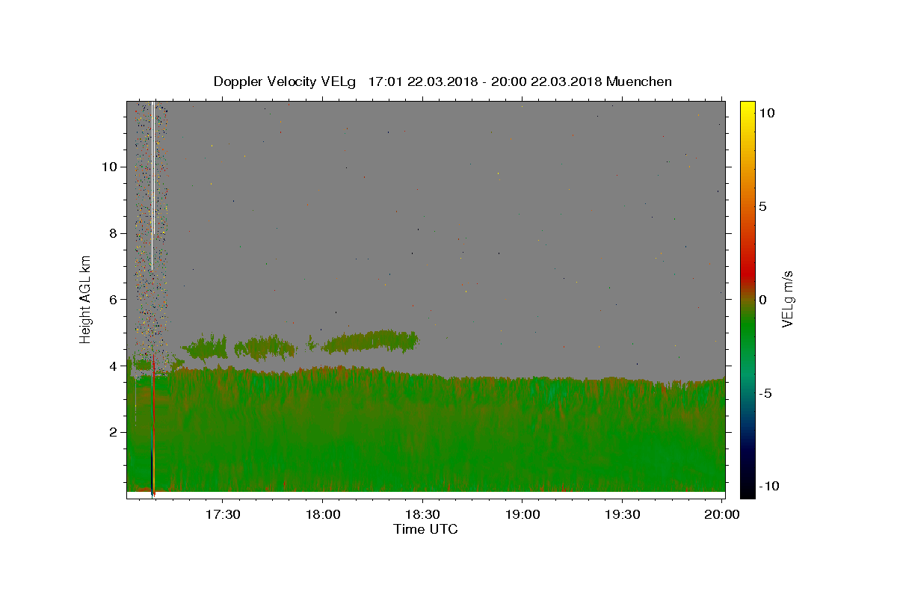Click the white vertical line near 17:10
897x598 pixels.
pyautogui.click(x=152, y=185)
